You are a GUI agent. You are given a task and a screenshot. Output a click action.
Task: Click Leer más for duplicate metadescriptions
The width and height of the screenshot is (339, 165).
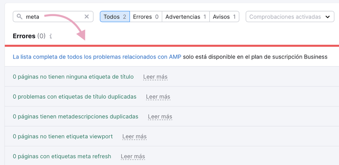[x=160, y=116]
